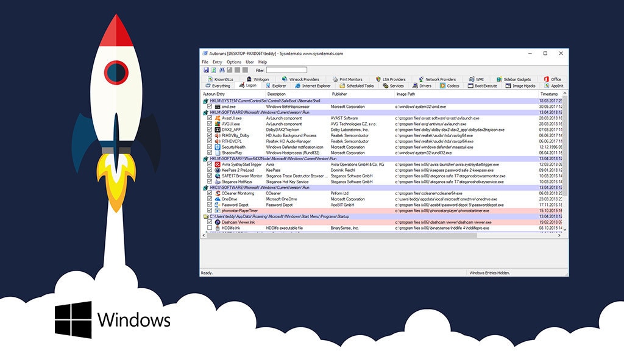
Task: Click the Save toolbar icon
Action: coord(205,70)
